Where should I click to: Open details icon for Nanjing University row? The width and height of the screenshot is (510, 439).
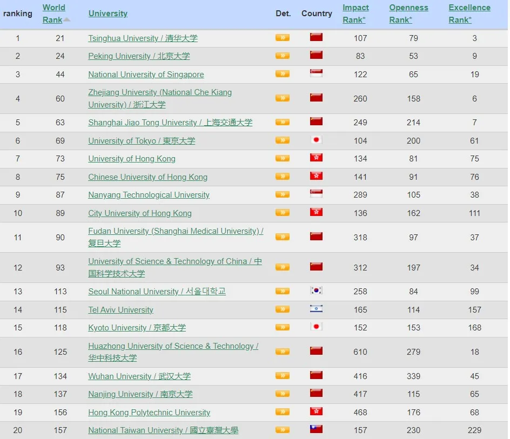283,394
